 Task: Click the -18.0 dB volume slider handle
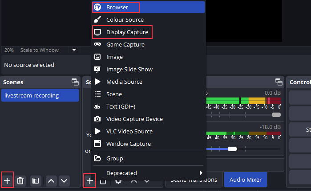232,149
